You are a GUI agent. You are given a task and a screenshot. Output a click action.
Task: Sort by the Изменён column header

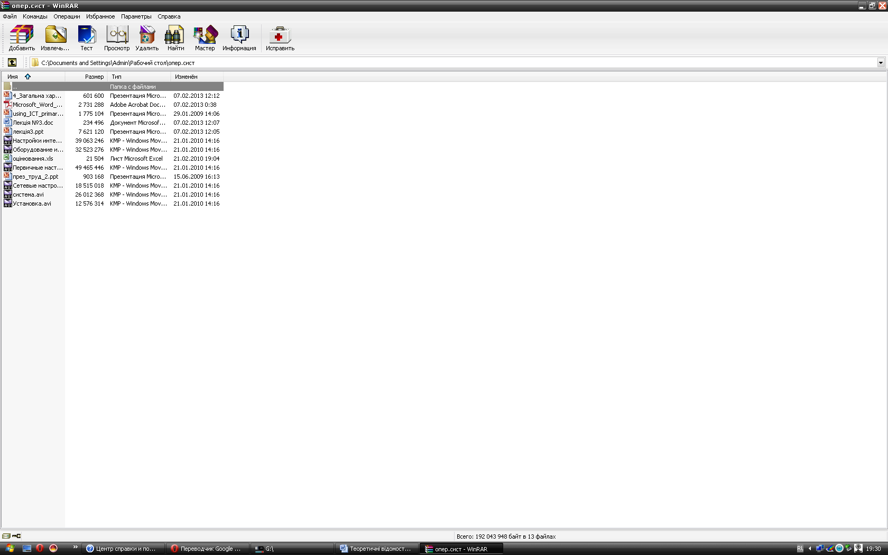tap(197, 77)
